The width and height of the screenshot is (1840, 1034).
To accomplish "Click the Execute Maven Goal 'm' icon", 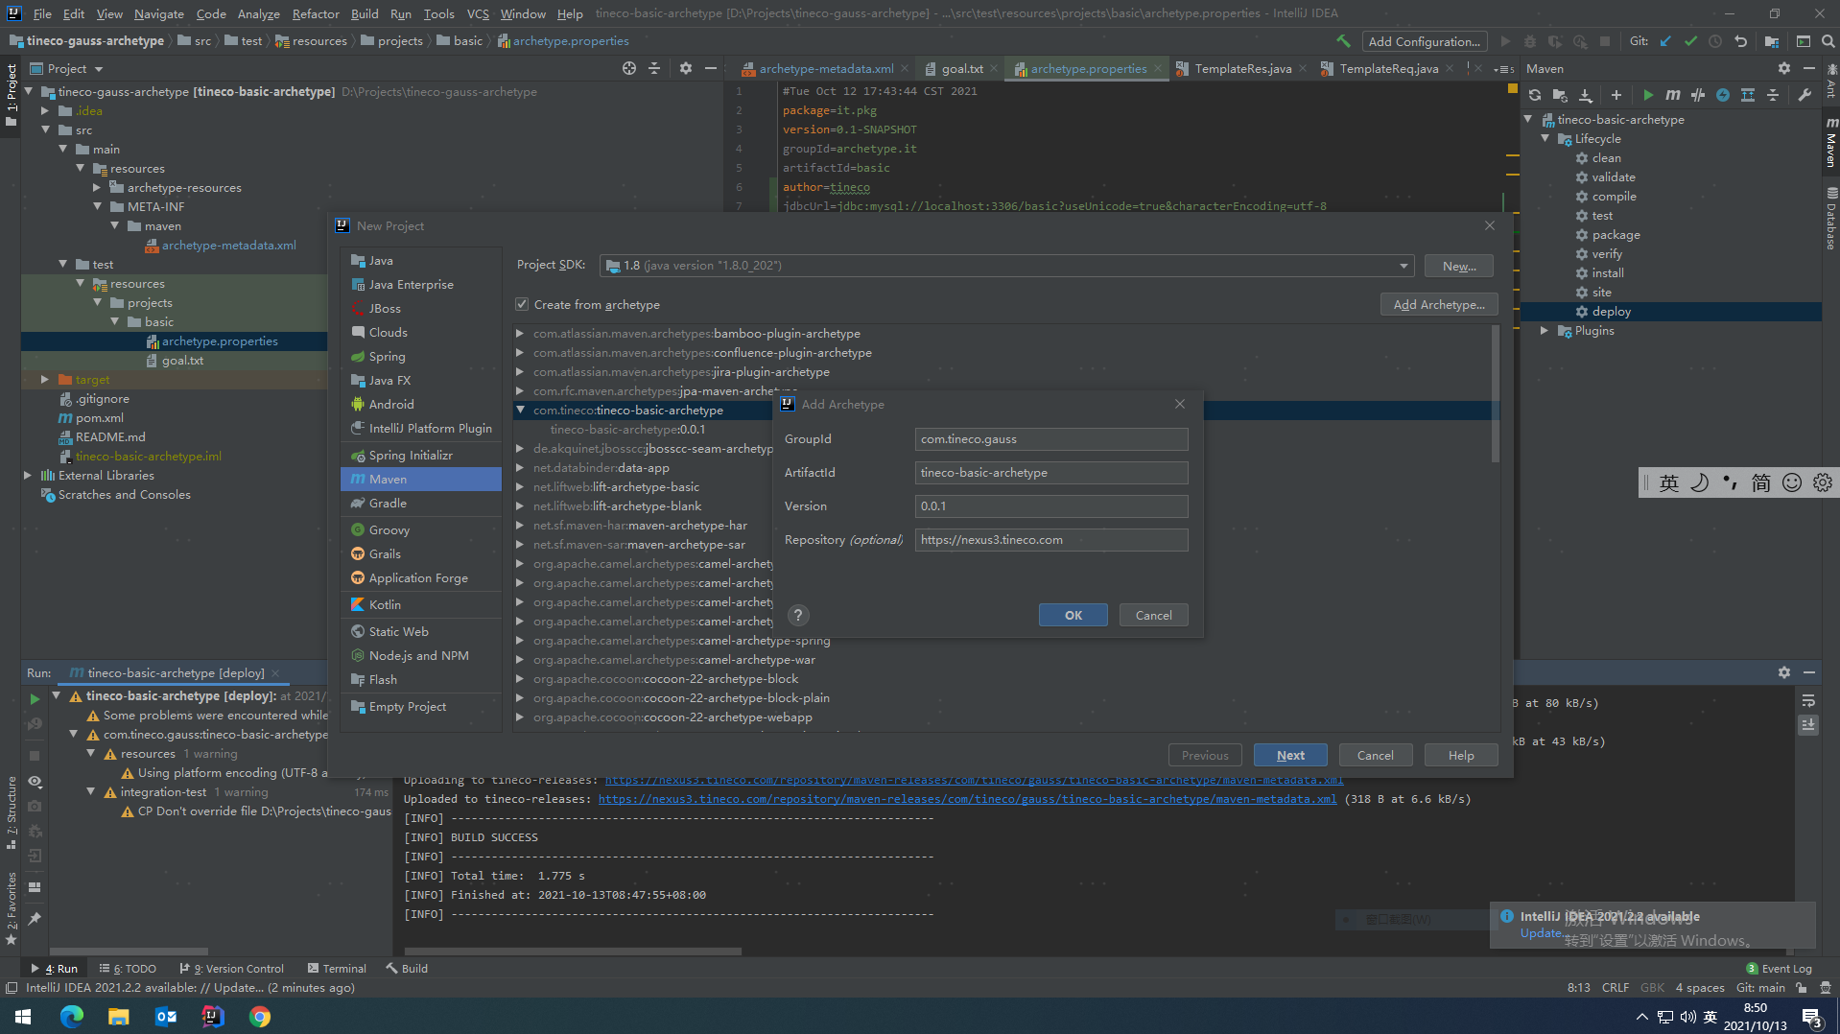I will pyautogui.click(x=1672, y=95).
